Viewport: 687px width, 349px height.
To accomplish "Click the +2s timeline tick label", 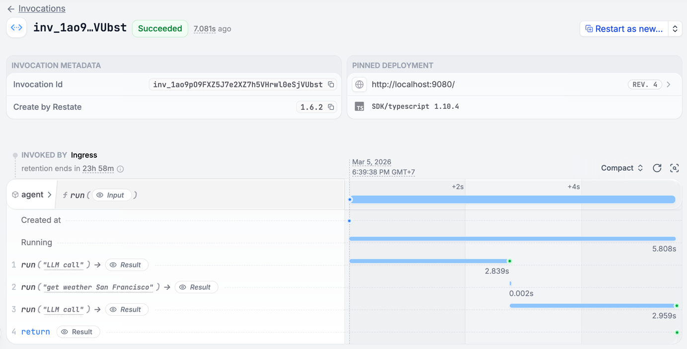I will tap(458, 187).
